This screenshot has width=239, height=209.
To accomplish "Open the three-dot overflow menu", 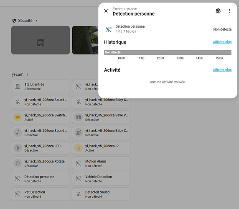I will [229, 11].
